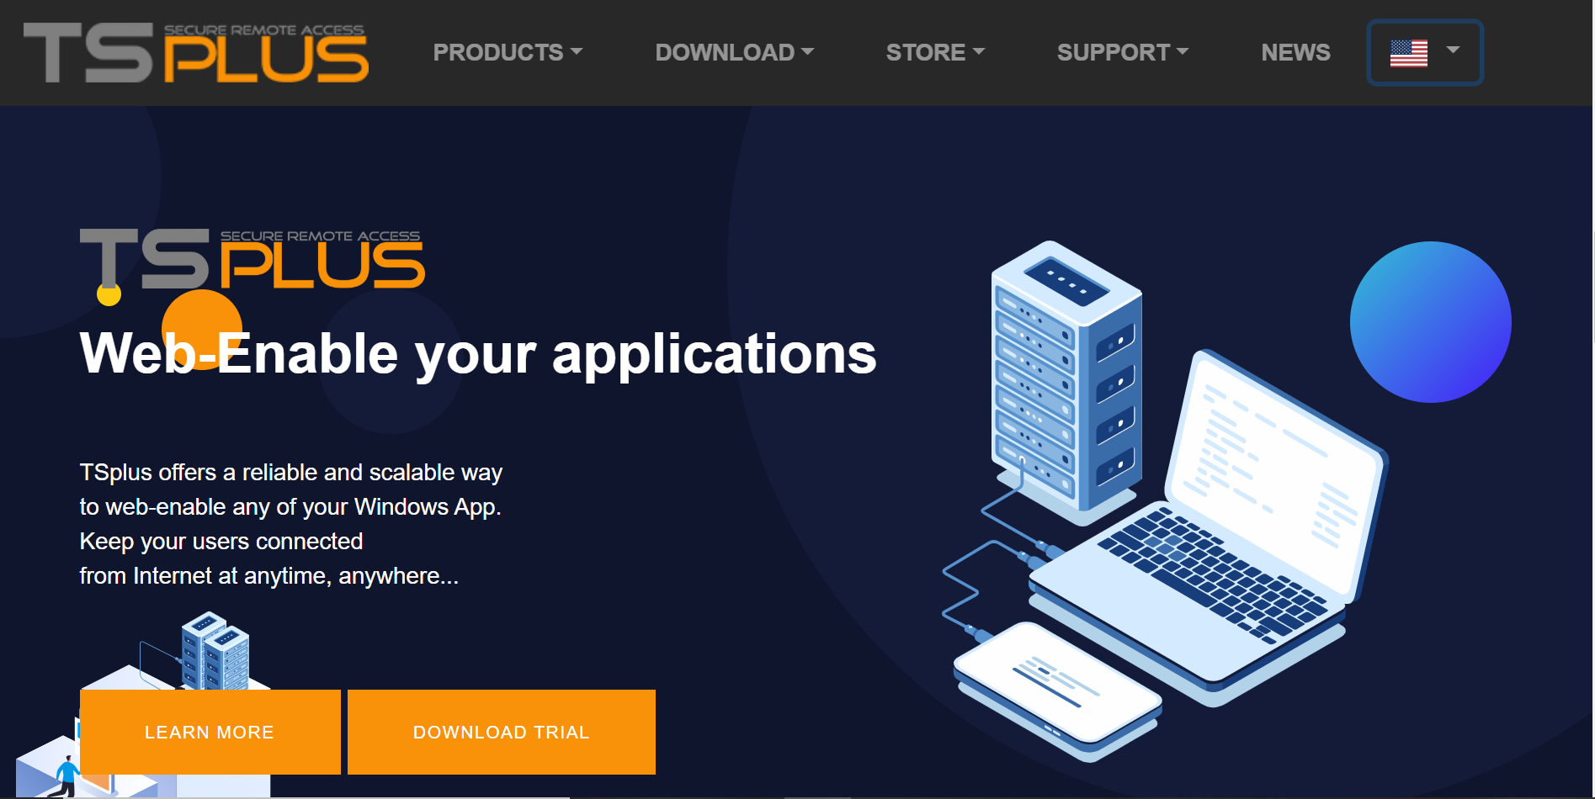Click the large server tower illustration
The image size is (1595, 799).
click(1066, 378)
